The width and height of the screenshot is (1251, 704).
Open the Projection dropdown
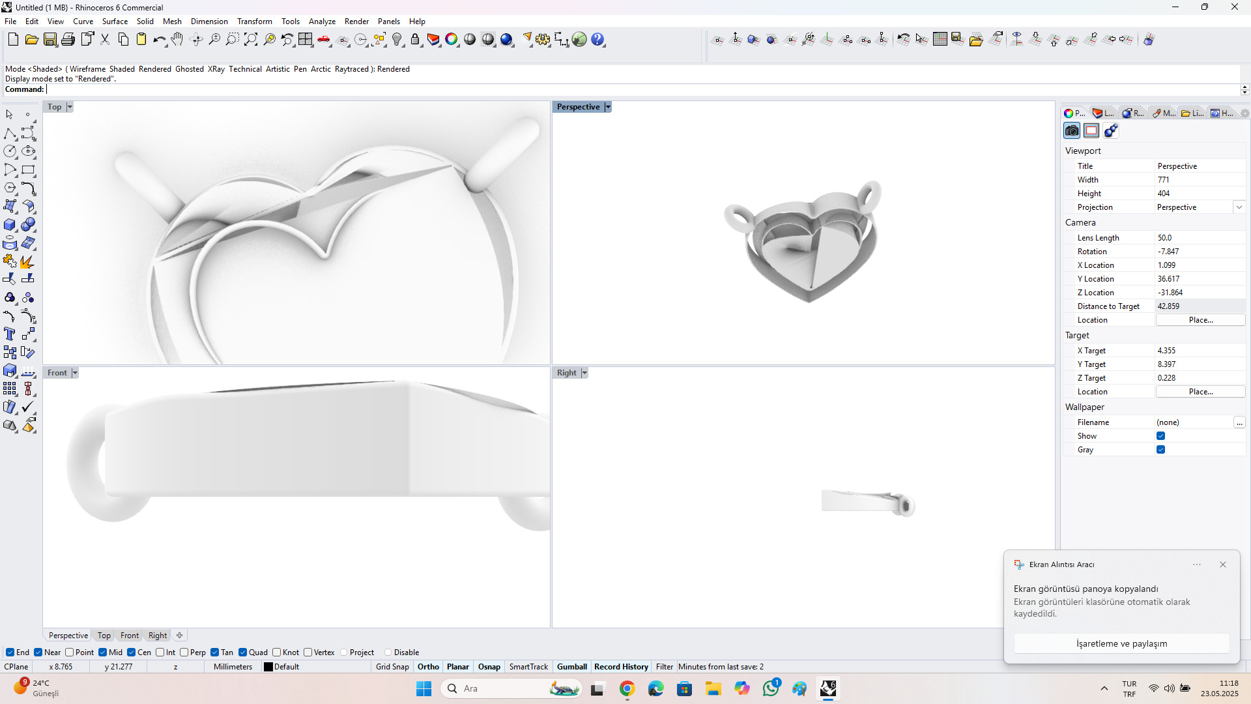pyautogui.click(x=1239, y=207)
